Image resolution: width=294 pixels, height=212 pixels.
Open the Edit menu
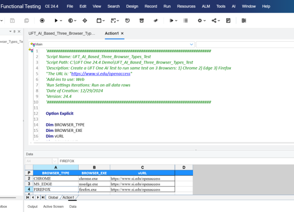click(83, 6)
